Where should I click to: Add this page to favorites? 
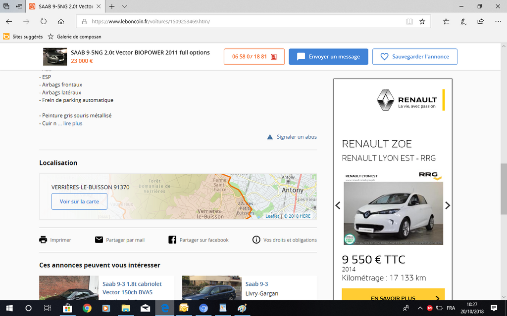click(422, 22)
